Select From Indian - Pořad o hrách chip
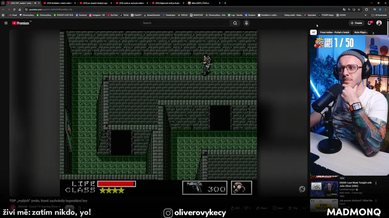Image resolution: width=389 pixels, height=218 pixels. 335,32
